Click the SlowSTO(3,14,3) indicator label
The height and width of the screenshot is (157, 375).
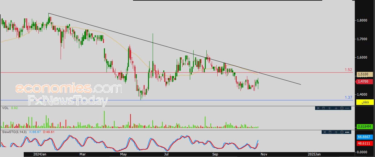tap(15, 132)
